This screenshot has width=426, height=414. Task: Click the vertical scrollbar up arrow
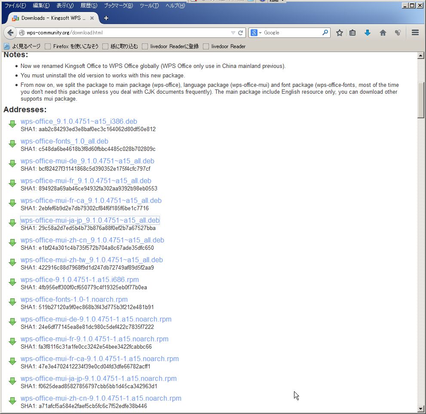click(420, 55)
